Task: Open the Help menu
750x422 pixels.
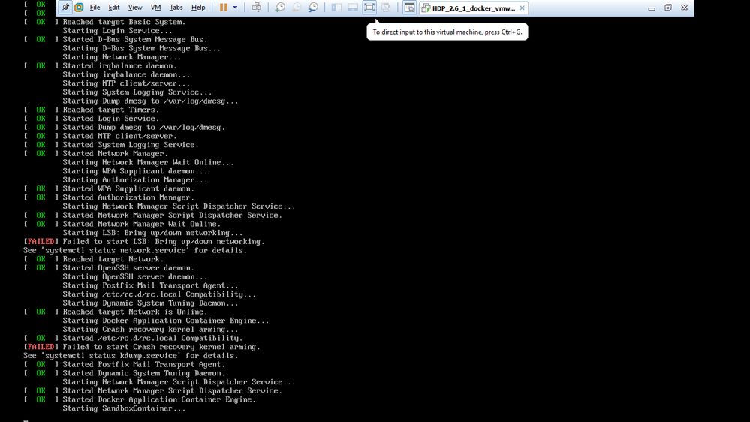Action: [198, 8]
